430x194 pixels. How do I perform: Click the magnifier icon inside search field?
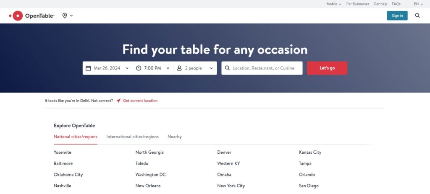tap(227, 68)
